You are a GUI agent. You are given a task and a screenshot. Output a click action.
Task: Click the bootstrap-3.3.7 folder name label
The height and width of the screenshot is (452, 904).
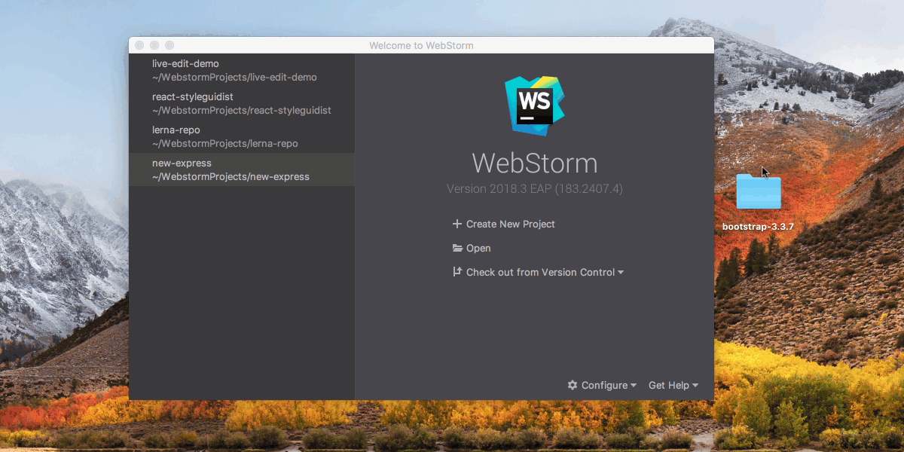759,226
